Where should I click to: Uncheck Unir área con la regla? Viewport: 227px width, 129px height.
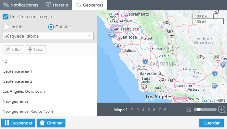(x=6, y=17)
